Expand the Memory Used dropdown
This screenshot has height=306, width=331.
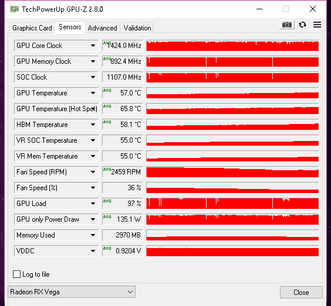56,235
